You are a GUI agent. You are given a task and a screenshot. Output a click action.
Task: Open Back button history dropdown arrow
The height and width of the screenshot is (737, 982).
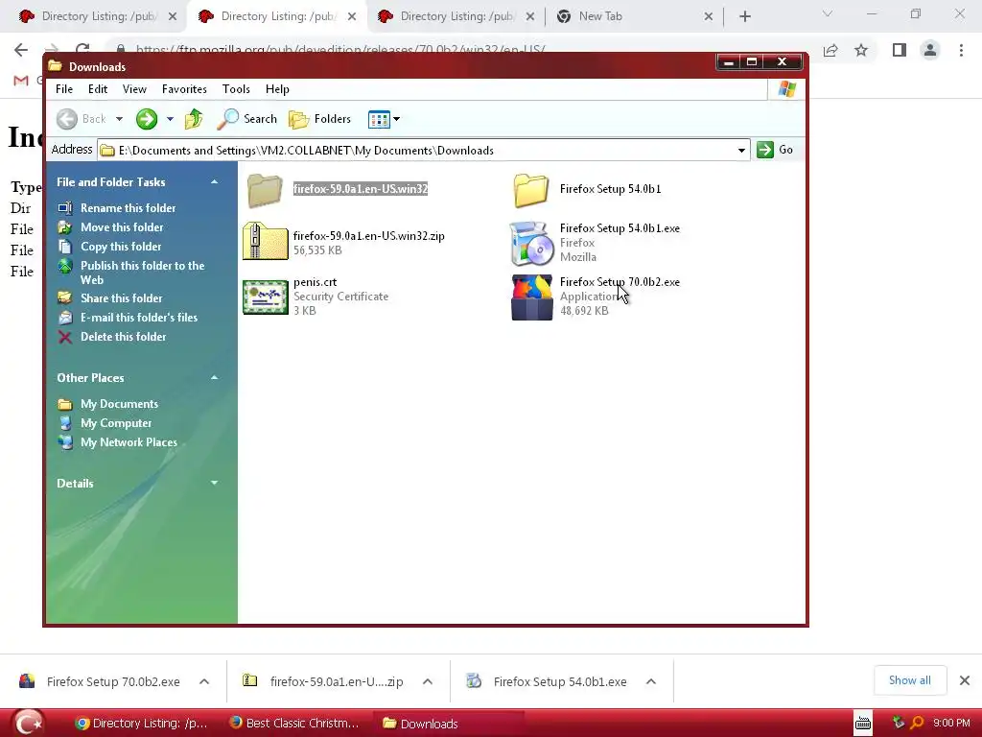[x=119, y=119]
